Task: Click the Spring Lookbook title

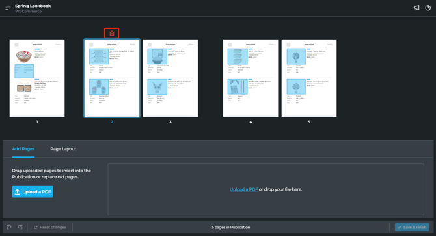Action: (x=33, y=6)
